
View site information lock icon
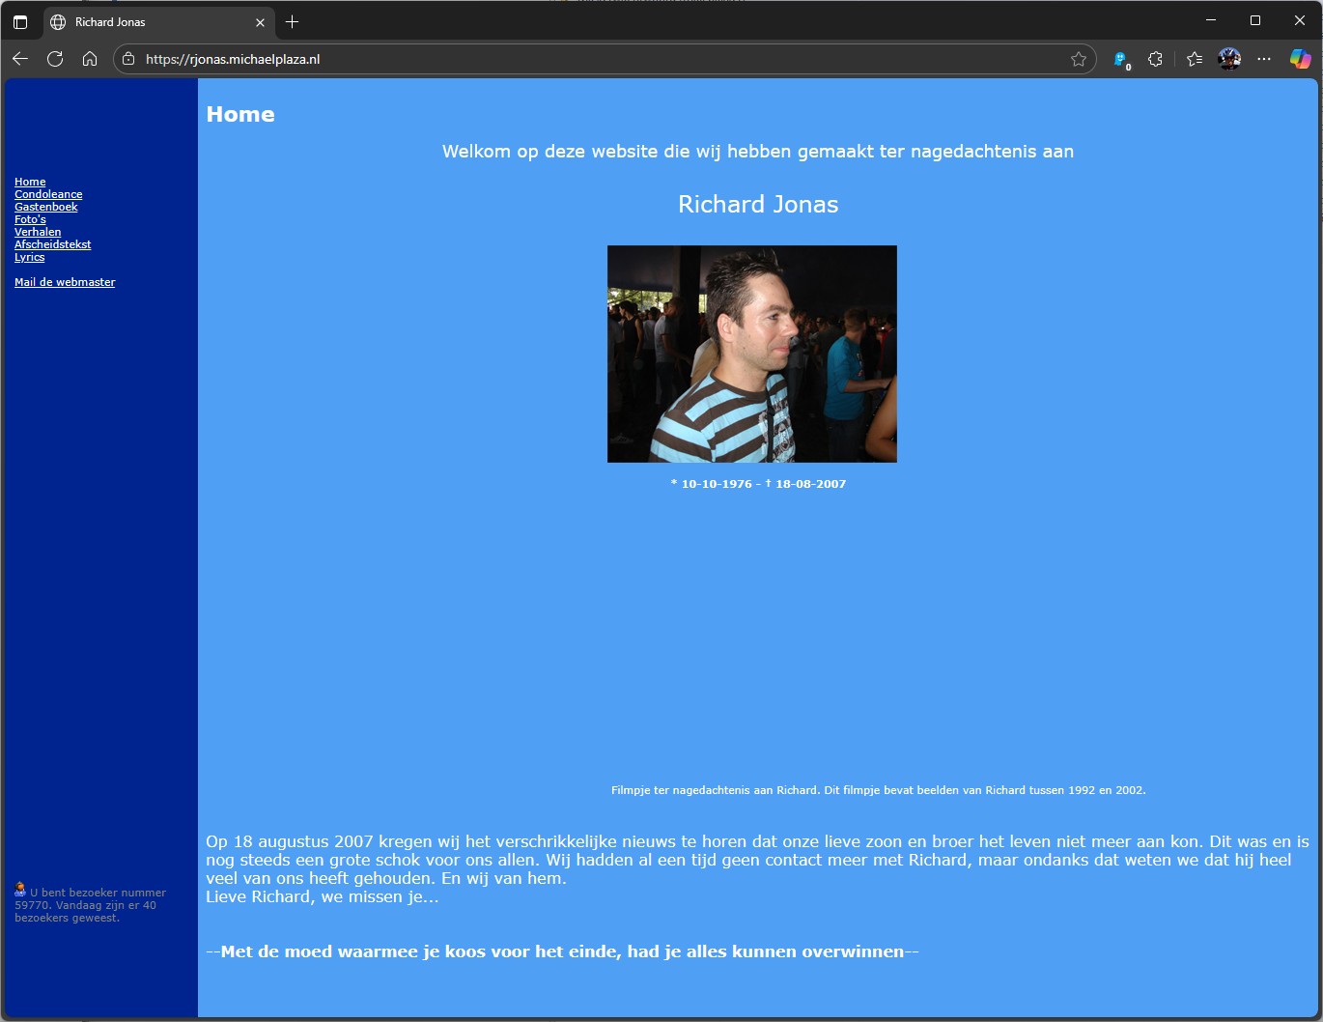tap(128, 59)
